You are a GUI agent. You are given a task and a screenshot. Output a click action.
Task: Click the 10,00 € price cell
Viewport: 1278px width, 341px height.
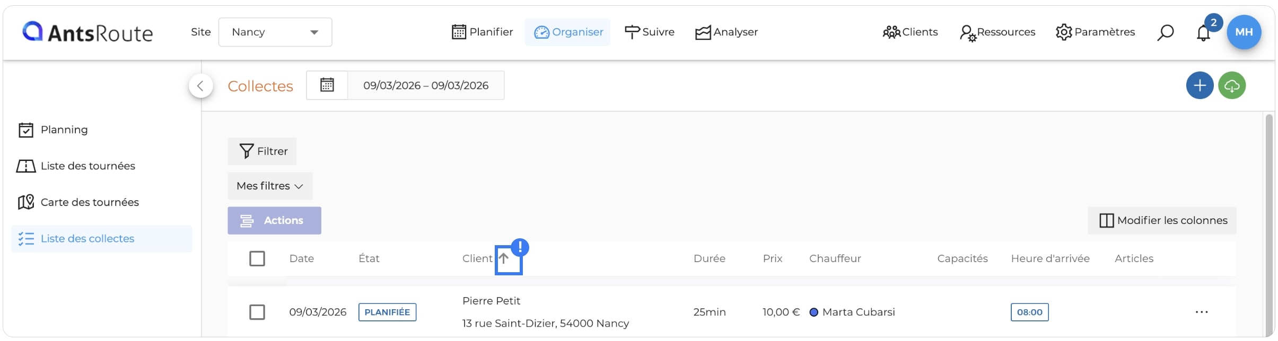click(x=781, y=312)
